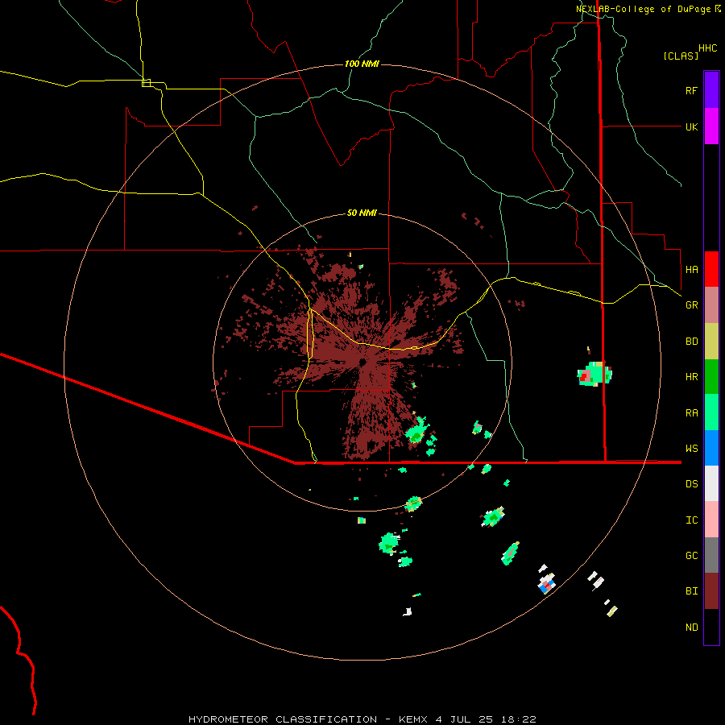Click the 'HA' legend label

click(x=691, y=269)
